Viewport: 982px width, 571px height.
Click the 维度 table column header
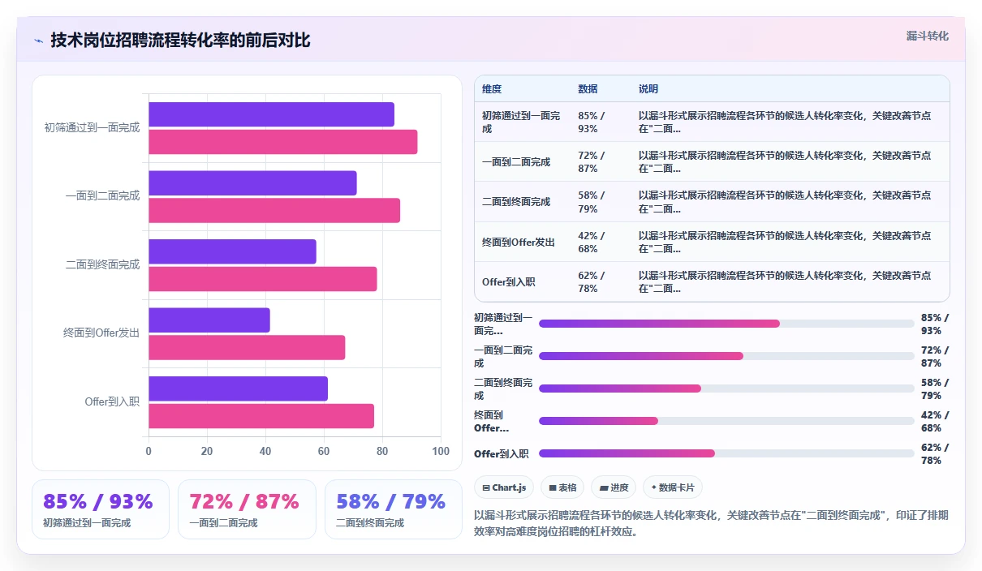(492, 89)
